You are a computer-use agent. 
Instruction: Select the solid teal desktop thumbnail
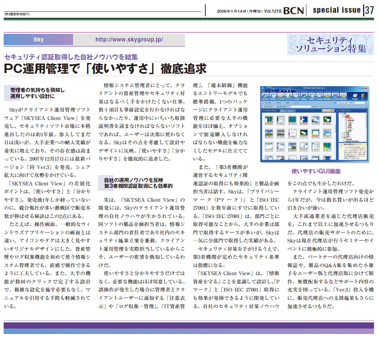293,120
